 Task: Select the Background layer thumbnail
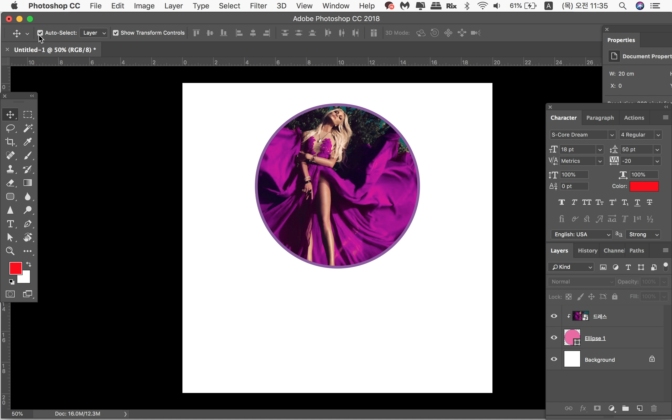pos(572,359)
